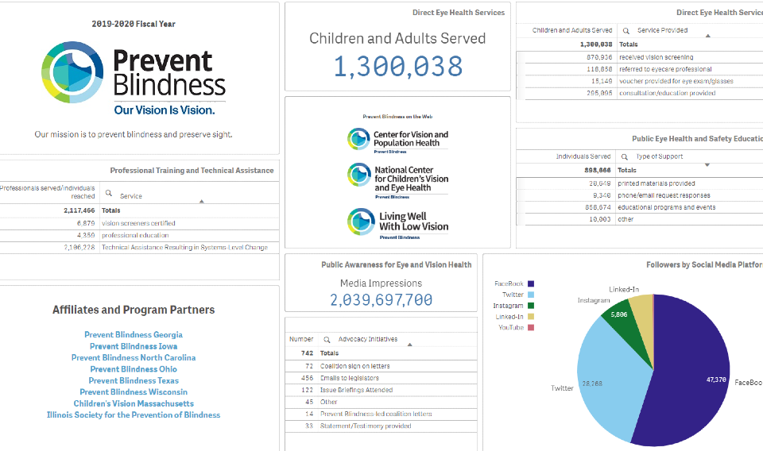Image resolution: width=763 pixels, height=451 pixels.
Task: Open Prevent Blindness Wisconsin link
Action: pyautogui.click(x=134, y=392)
